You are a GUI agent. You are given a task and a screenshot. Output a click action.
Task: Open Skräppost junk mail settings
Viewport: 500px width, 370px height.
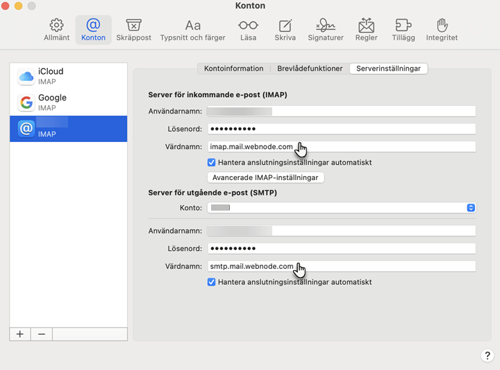[x=133, y=30]
